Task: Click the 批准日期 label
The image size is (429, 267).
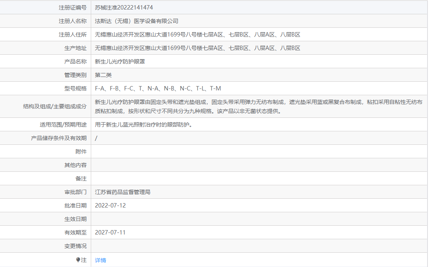Action: point(75,206)
